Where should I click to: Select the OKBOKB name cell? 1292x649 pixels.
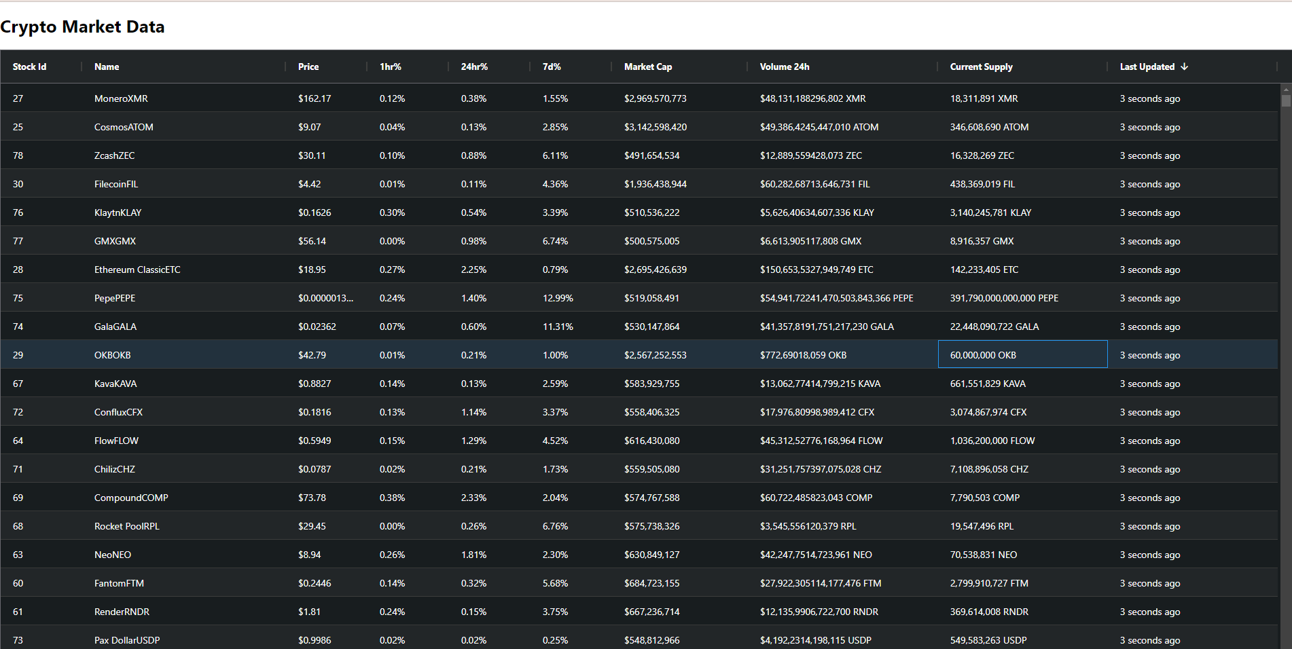pos(184,355)
